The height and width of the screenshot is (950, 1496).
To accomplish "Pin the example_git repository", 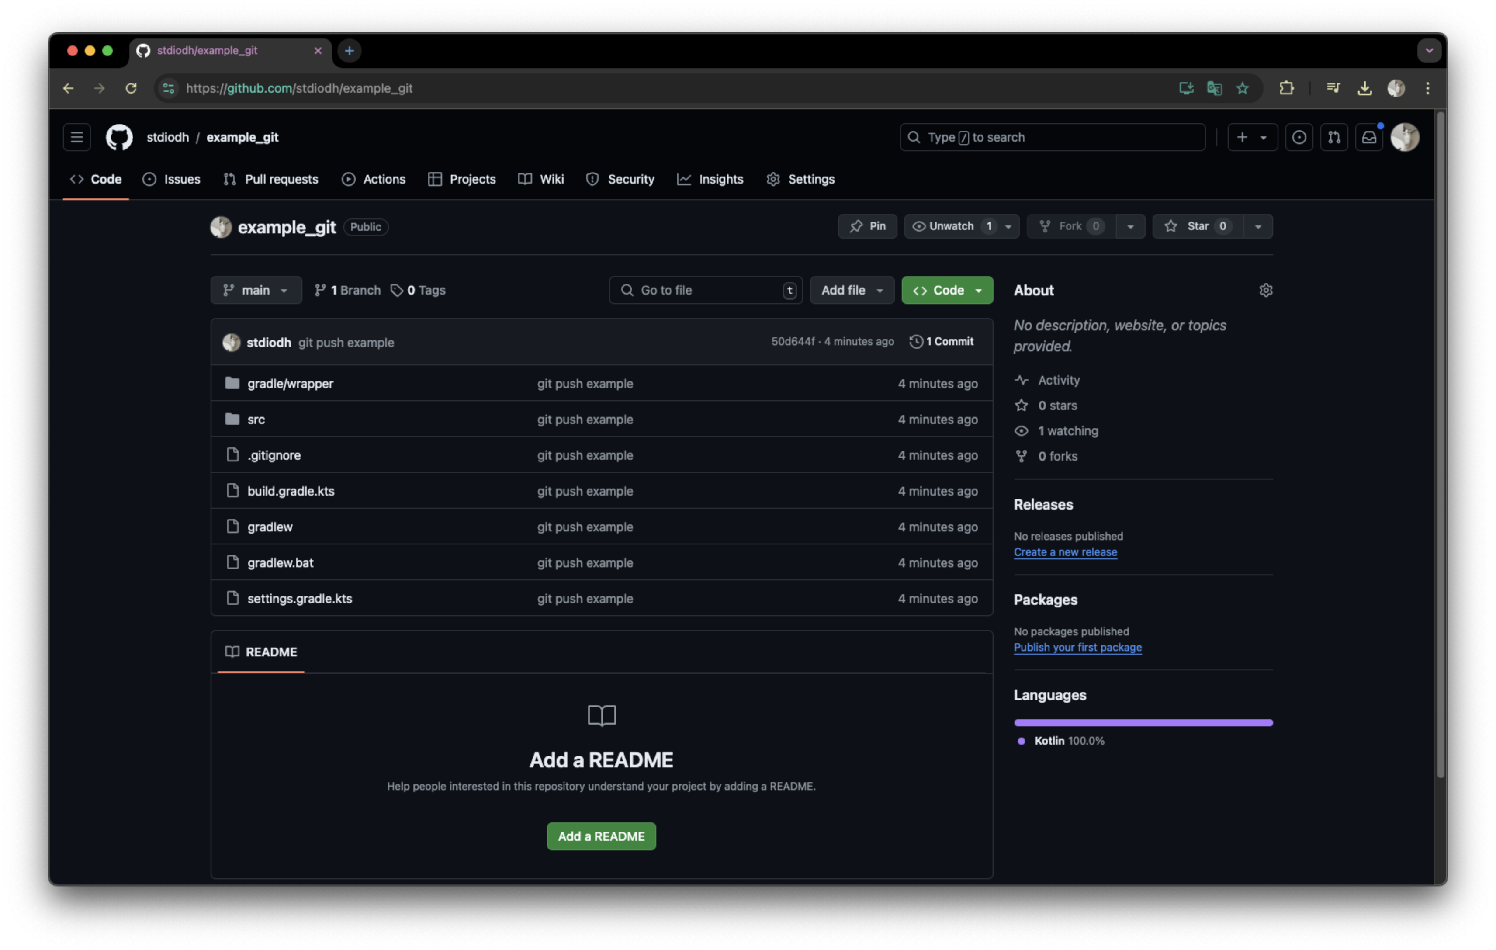I will [867, 226].
